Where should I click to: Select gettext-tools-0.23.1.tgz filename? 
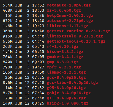(x=76, y=41)
